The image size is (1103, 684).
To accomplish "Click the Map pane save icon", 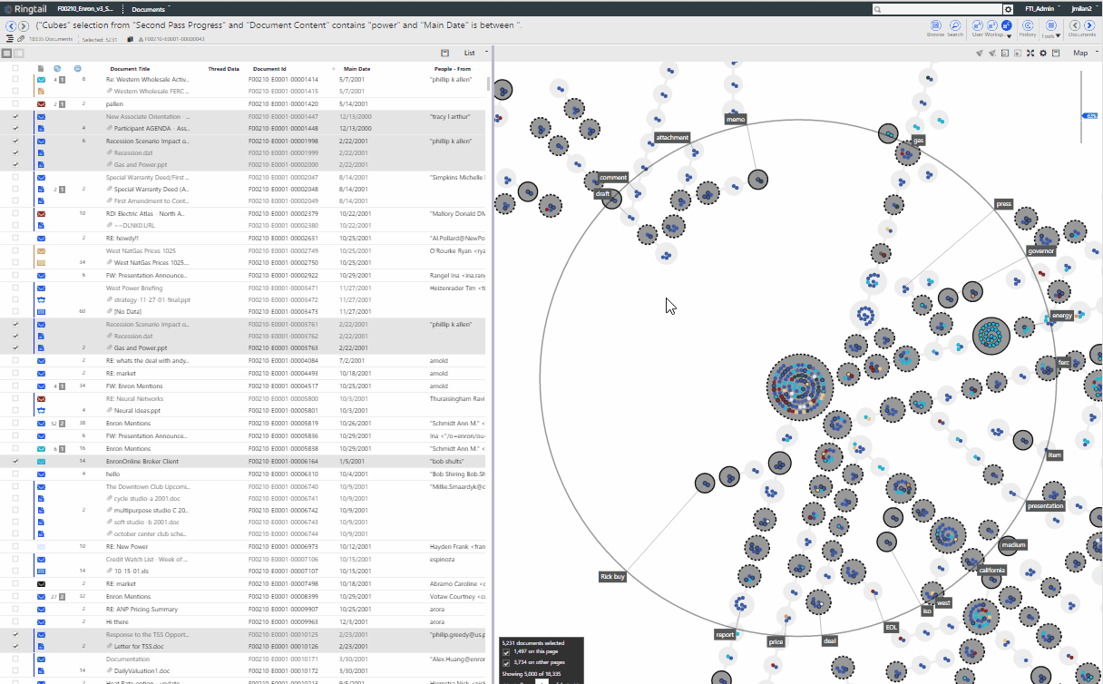I will pos(1056,53).
